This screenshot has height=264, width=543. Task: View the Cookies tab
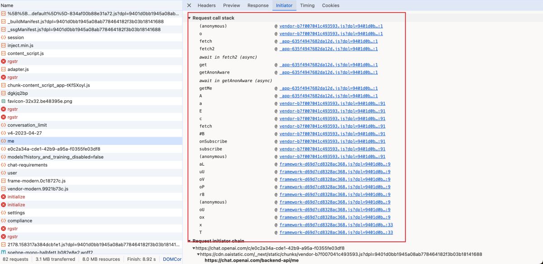pyautogui.click(x=331, y=5)
